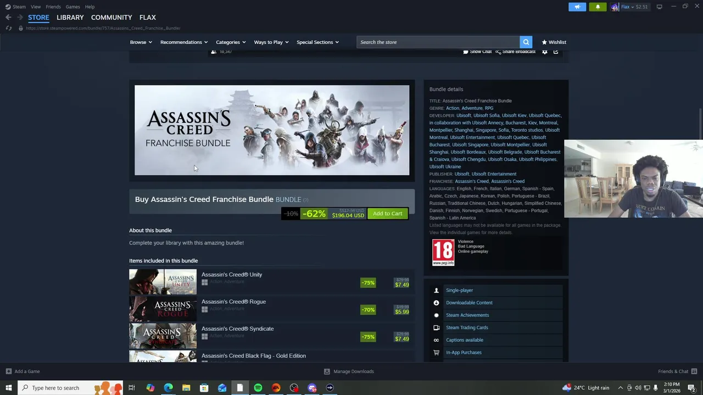Open the Games menu
The height and width of the screenshot is (395, 703).
point(72,7)
